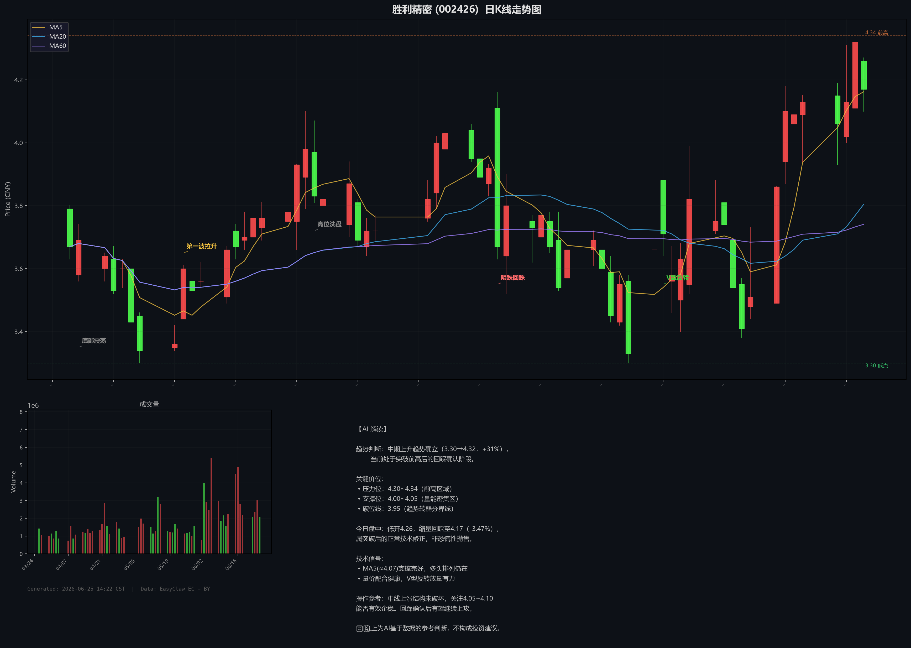Click the small icon before the disclaimer line
The image size is (911, 648).
click(x=359, y=629)
